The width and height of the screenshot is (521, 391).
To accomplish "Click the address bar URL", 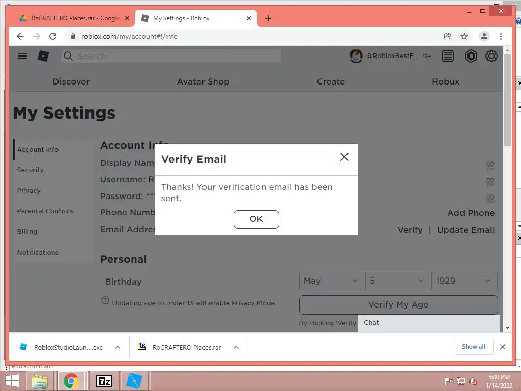I will click(x=129, y=36).
